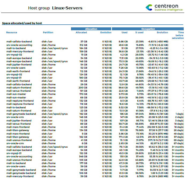Sort by the Resource column header
188x183 pixels.
click(x=12, y=32)
